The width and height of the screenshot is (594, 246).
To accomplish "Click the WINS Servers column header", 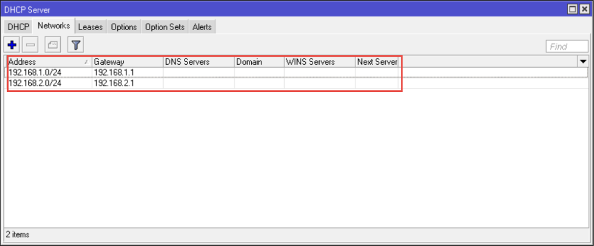I will [320, 62].
